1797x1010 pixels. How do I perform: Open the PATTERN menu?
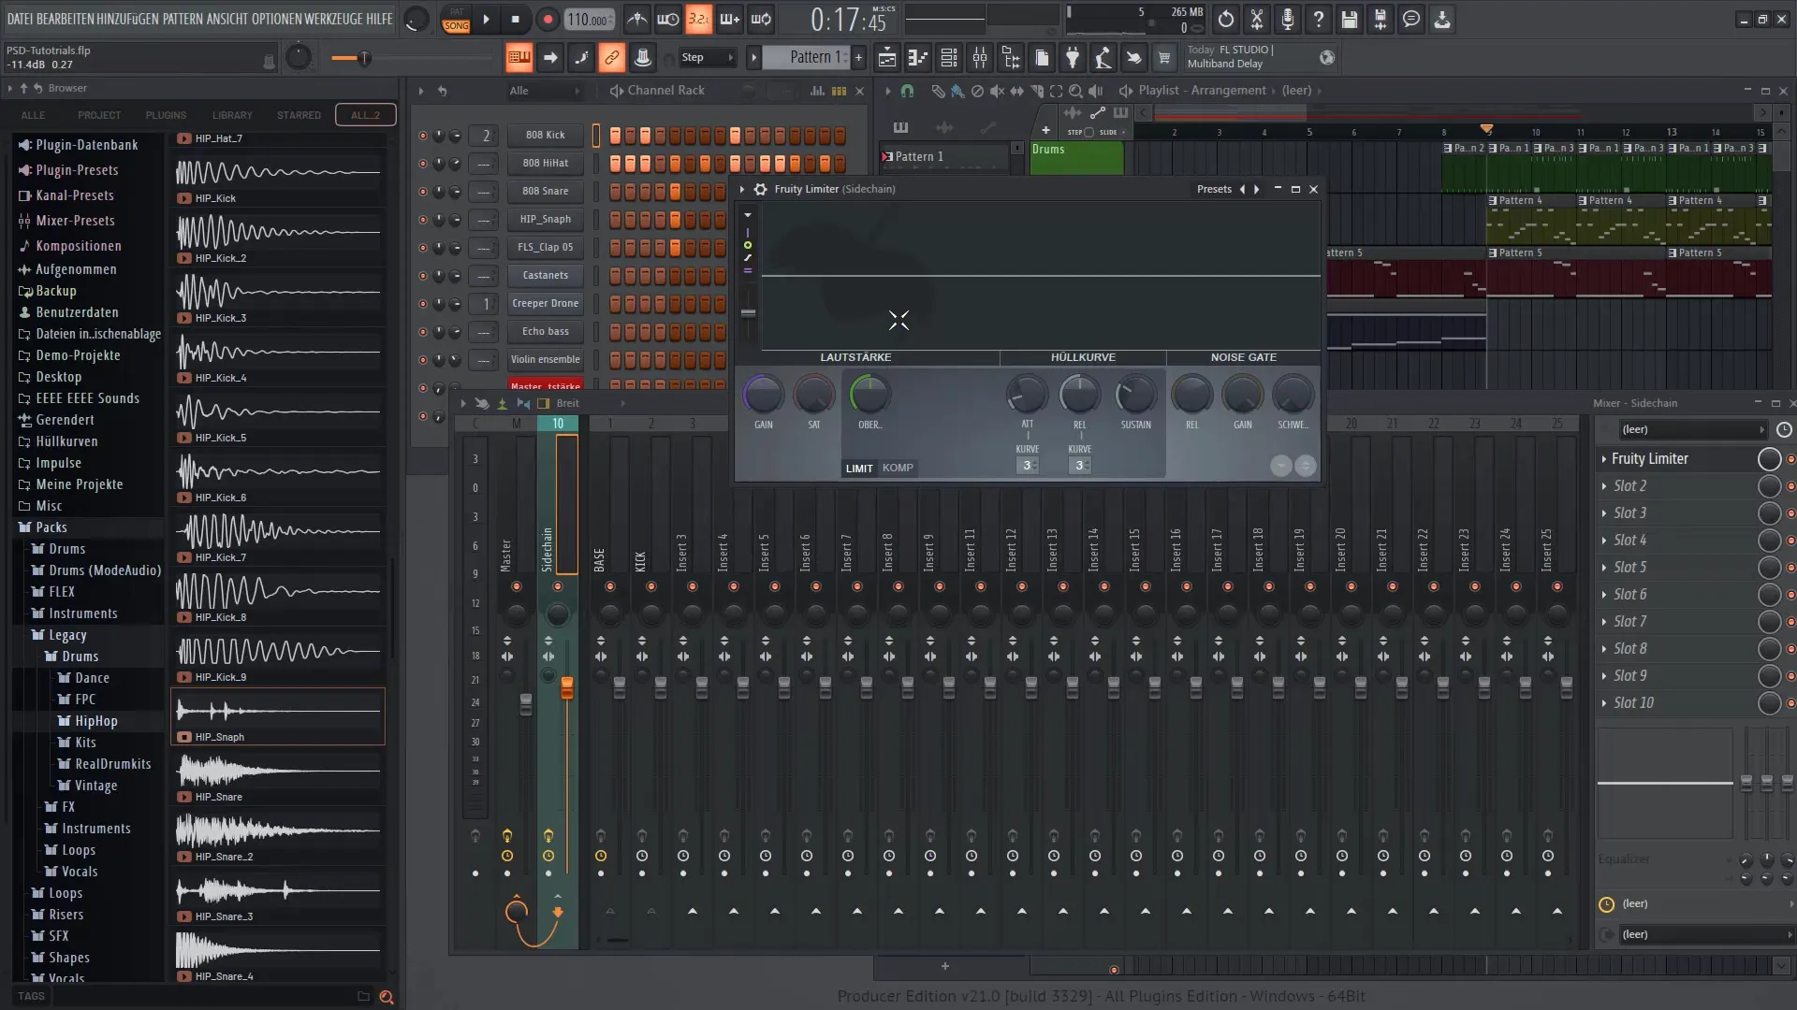coord(183,19)
